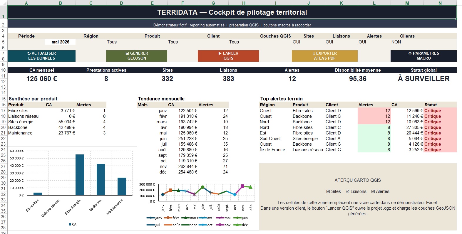Select the red Alertes cell in the 10 083 € row
This screenshot has height=234, width=462.
click(374, 122)
